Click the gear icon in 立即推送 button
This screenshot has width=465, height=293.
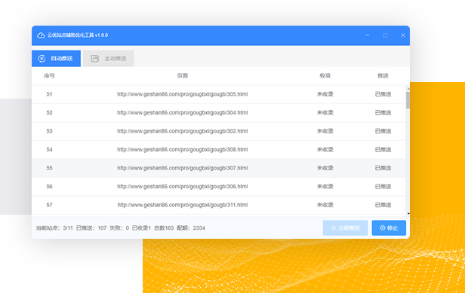(x=334, y=228)
